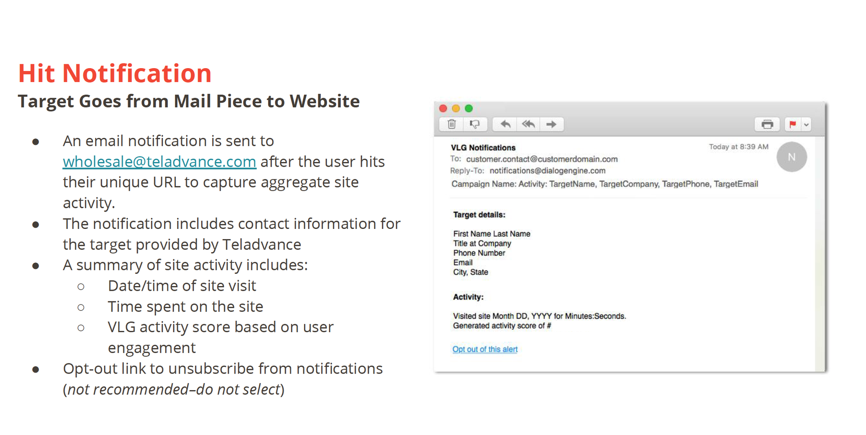Flag the message with the red flag icon

tap(793, 125)
